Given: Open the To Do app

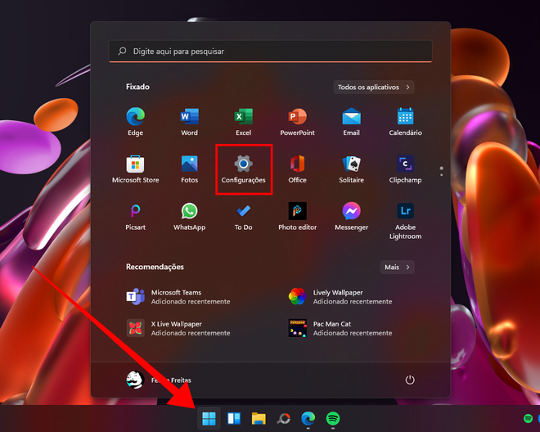Looking at the screenshot, I should click(244, 216).
